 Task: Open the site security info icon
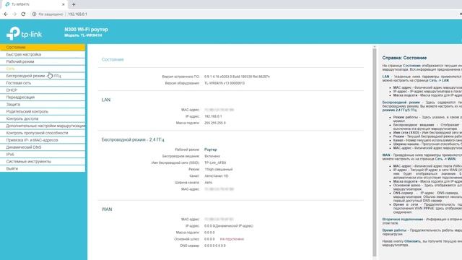coord(34,14)
